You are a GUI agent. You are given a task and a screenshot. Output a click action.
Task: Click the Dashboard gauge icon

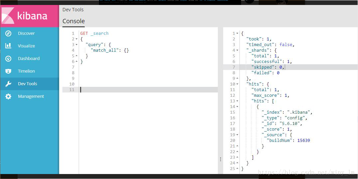(x=8, y=59)
